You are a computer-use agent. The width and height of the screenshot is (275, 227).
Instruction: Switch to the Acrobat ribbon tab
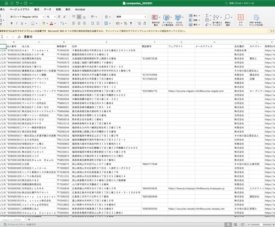[x=80, y=10]
